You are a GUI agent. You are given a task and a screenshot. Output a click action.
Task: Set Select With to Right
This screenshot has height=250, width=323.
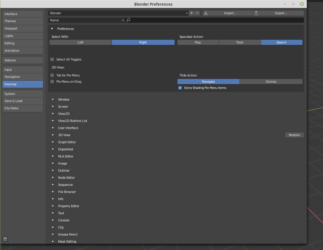143,42
